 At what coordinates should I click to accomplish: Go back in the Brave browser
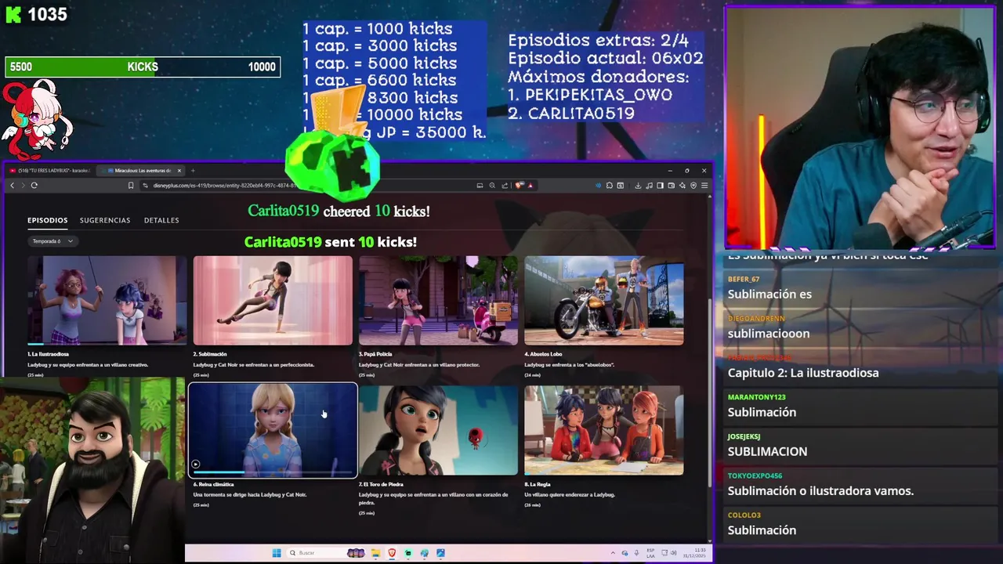[x=12, y=186]
